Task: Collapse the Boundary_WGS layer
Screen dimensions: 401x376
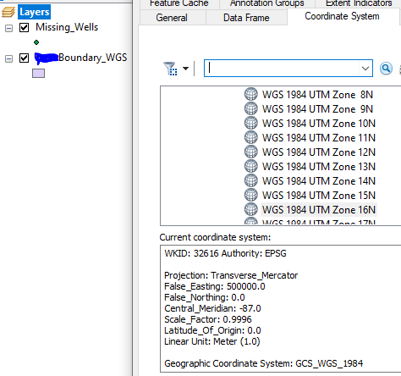Action: [x=9, y=58]
